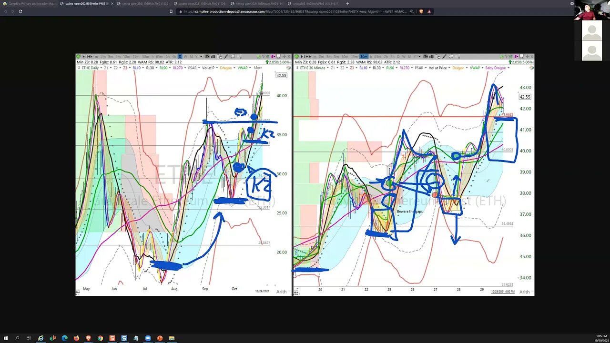Bookmark this page in address bar
Image resolution: width=610 pixels, height=343 pixels.
point(171,11)
